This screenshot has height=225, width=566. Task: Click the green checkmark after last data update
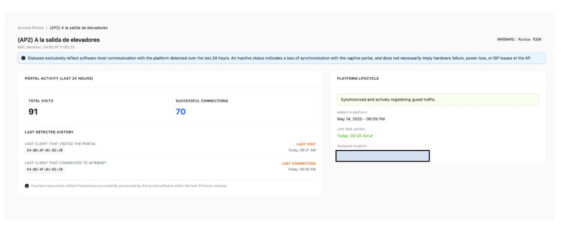tap(372, 136)
